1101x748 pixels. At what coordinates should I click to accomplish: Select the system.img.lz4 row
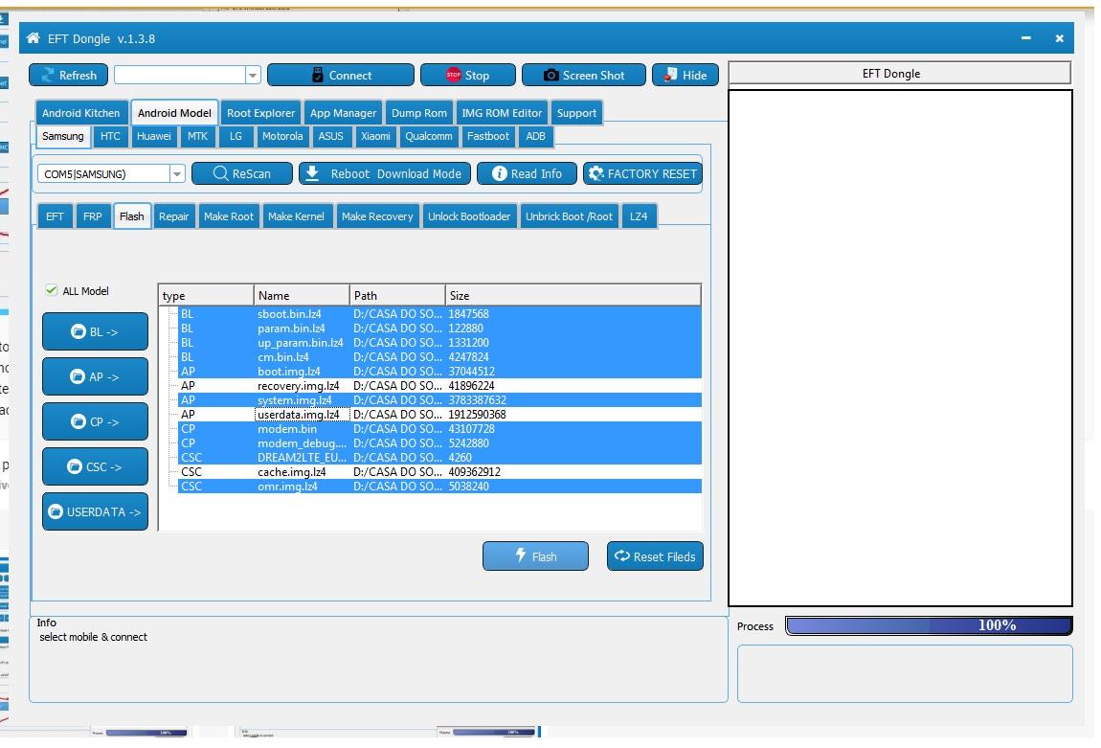(439, 400)
